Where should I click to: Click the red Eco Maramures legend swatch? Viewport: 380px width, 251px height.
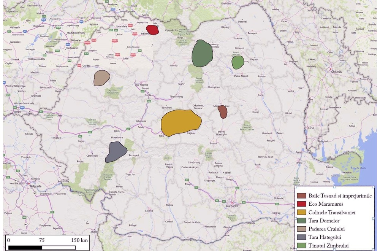point(302,204)
